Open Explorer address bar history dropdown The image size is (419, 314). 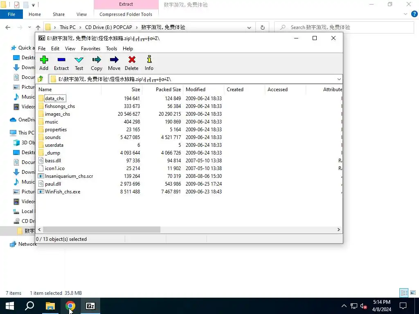[x=249, y=27]
